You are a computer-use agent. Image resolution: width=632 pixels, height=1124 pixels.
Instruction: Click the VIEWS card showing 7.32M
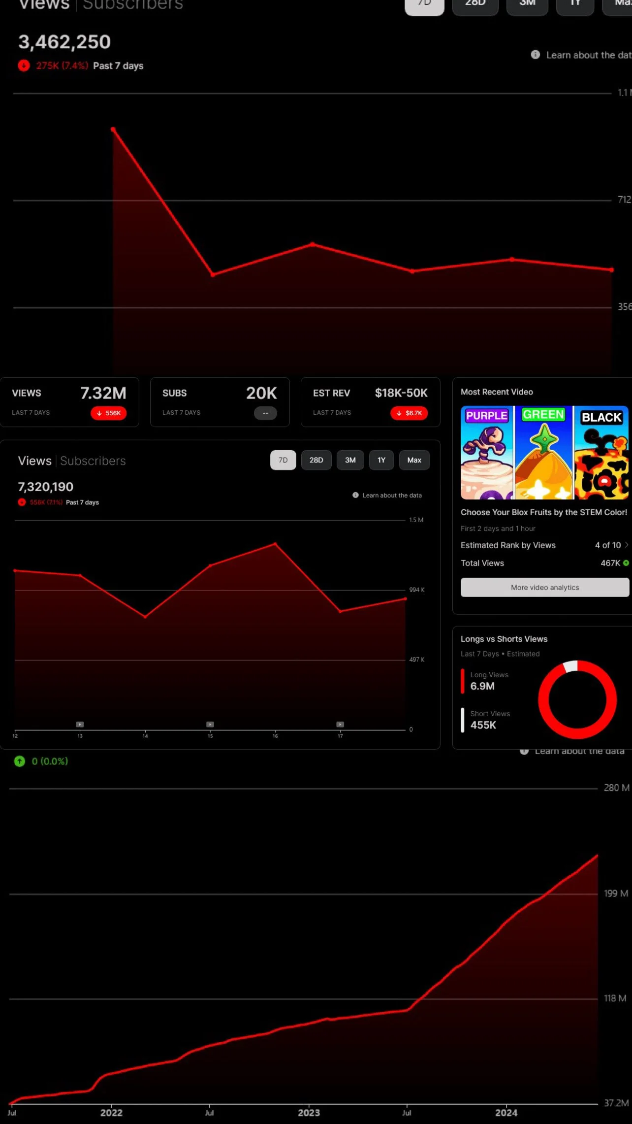[x=69, y=402]
